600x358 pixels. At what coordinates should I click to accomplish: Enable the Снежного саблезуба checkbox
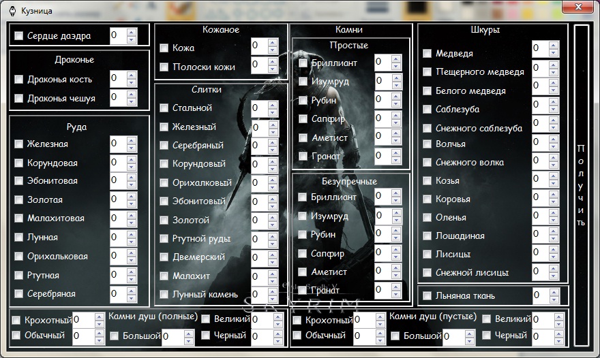coord(427,128)
